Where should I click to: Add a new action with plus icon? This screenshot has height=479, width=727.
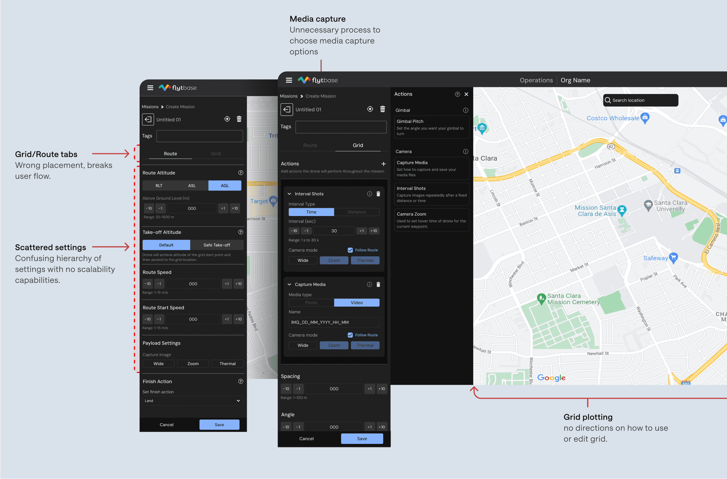coord(383,164)
